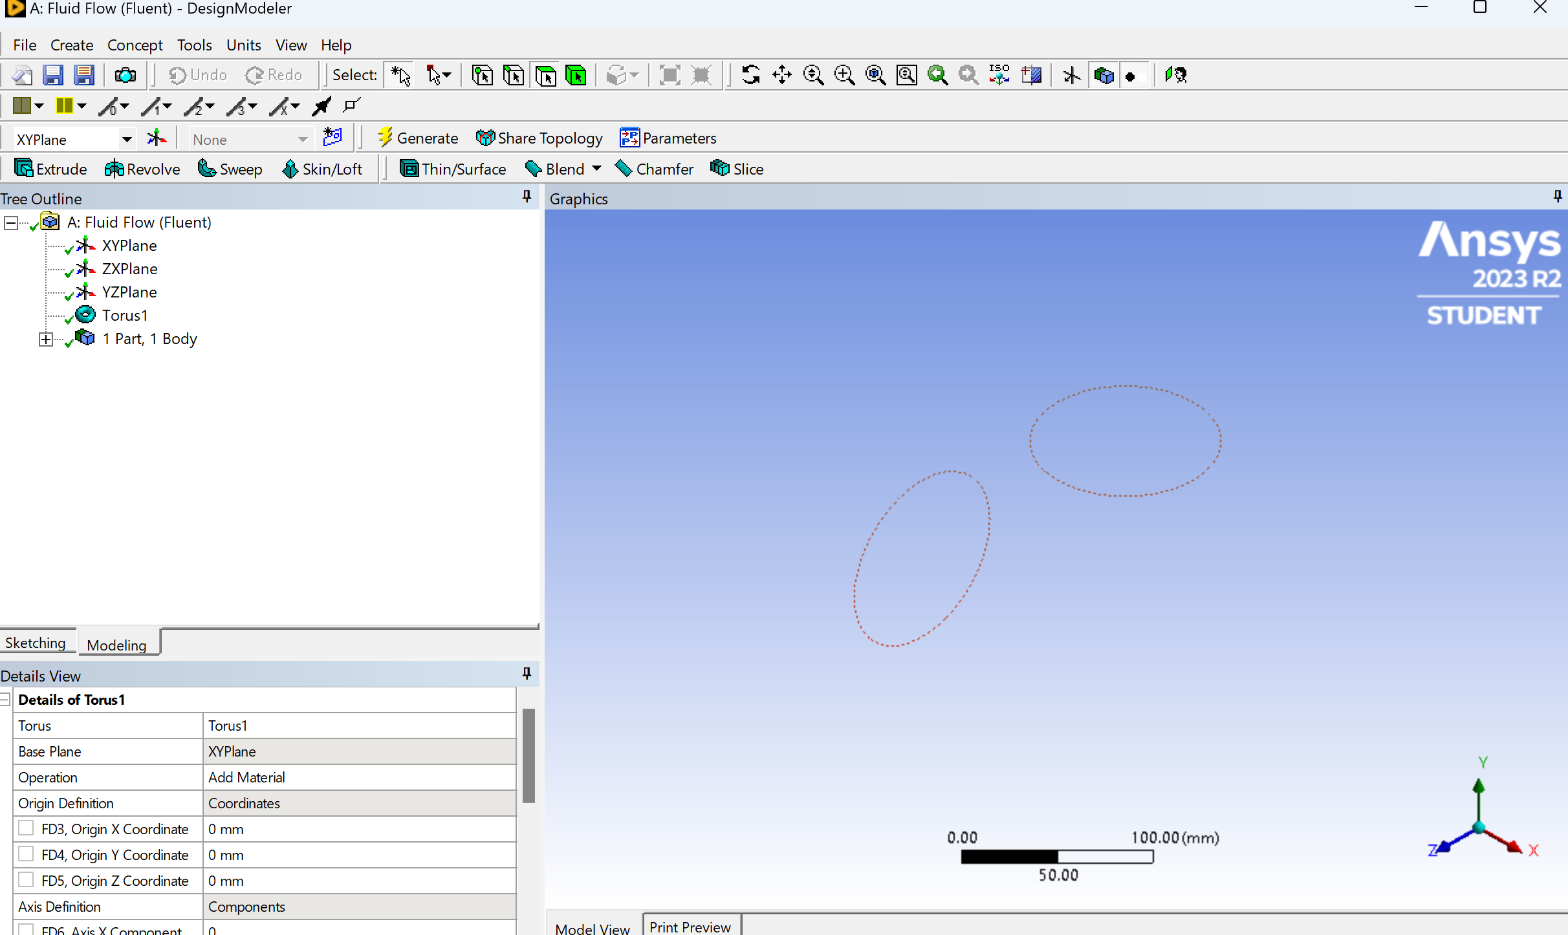Viewport: 1568px width, 935px height.
Task: Click the Magnifier Window icon
Action: pyautogui.click(x=906, y=75)
